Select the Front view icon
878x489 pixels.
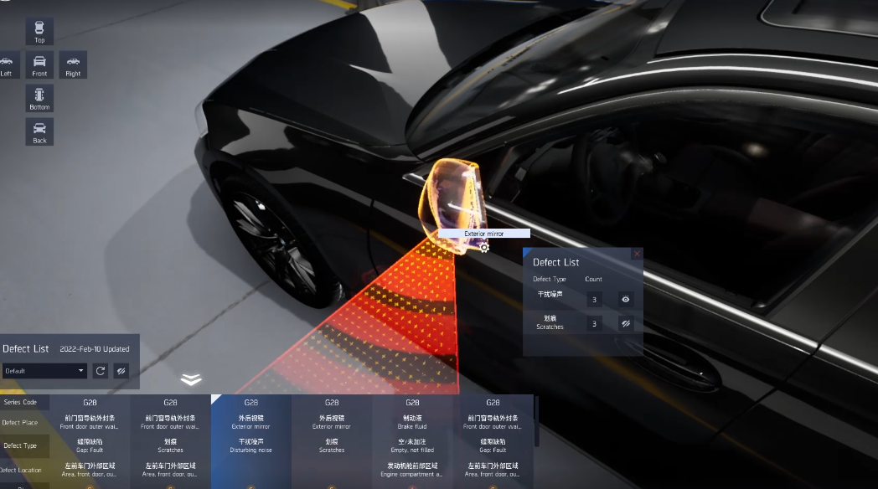click(x=39, y=64)
